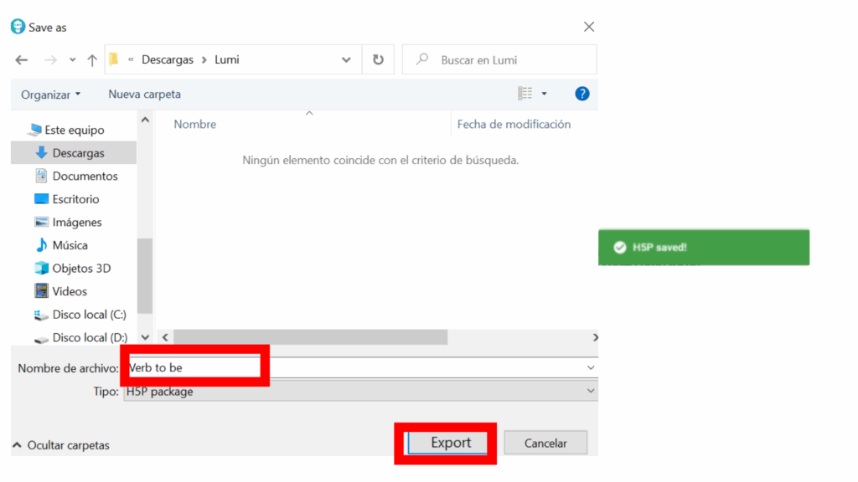Collapse folders with Ocultar carpetas

[x=60, y=445]
